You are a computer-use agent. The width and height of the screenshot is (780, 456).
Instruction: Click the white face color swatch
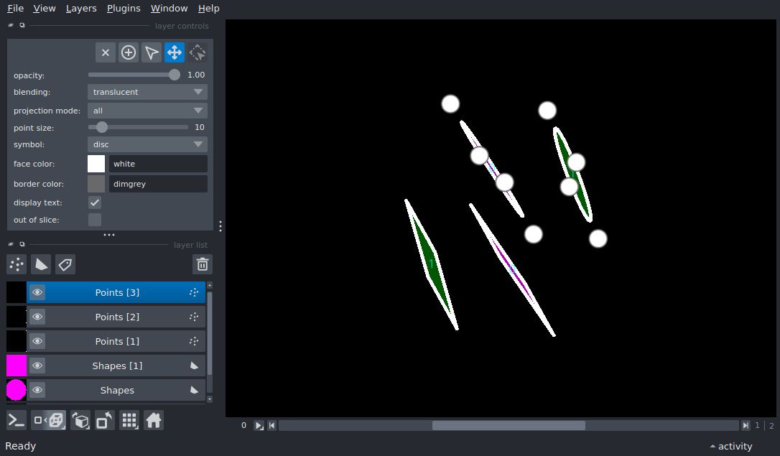(x=96, y=164)
